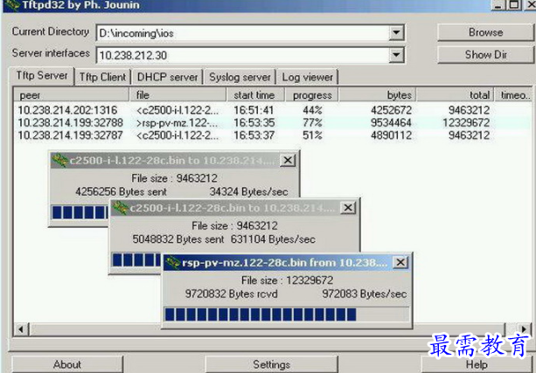Screen dimensions: 536x373
Task: Click bytes value 4252672
Action: coord(391,110)
